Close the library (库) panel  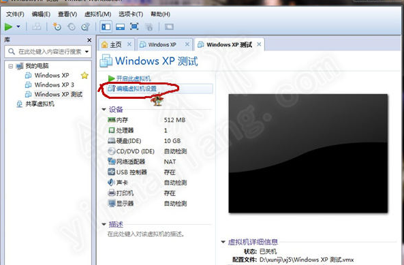[89, 40]
